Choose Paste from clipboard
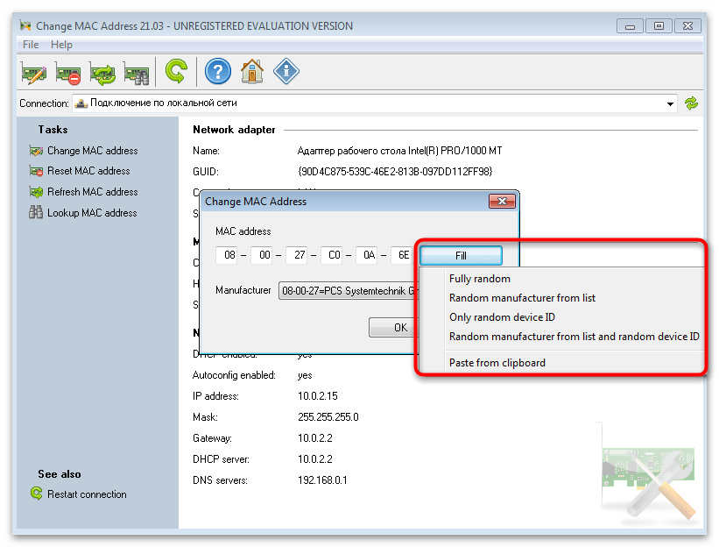The image size is (719, 547). click(497, 363)
